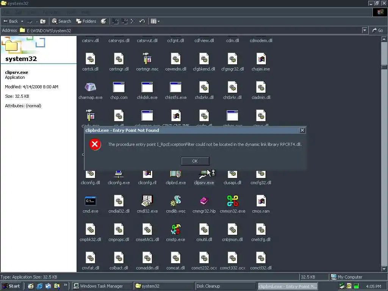Click the comaddin.dll file label

[x=147, y=268]
